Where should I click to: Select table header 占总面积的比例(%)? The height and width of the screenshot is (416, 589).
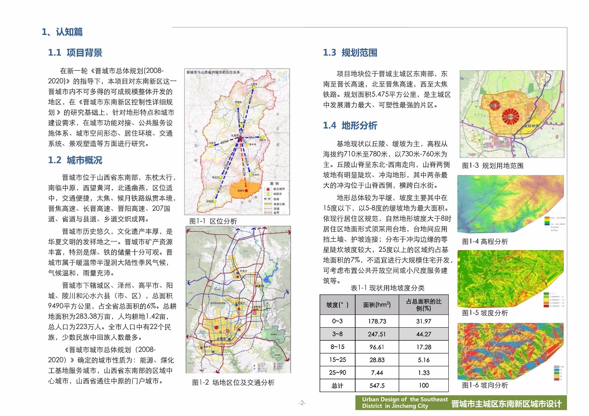[424, 305]
